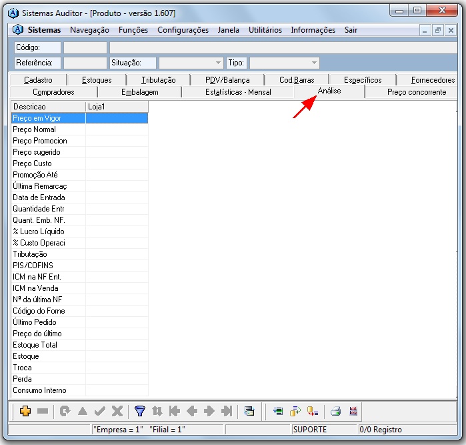466x445 pixels.
Task: Go to previous record left arrow
Action: (192, 411)
